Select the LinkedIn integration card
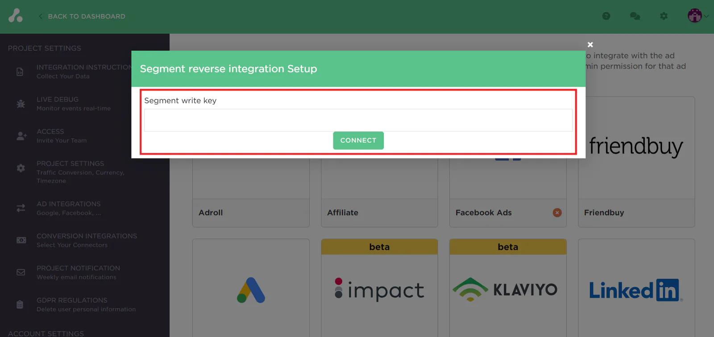The width and height of the screenshot is (714, 337). [636, 290]
